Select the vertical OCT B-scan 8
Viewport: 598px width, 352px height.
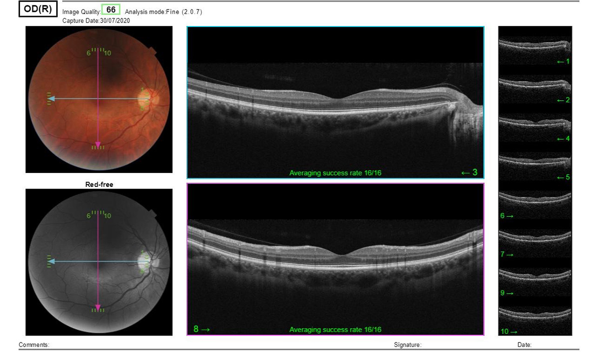335,259
